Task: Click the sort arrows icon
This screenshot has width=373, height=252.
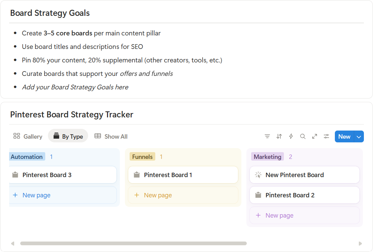Action: (x=279, y=137)
